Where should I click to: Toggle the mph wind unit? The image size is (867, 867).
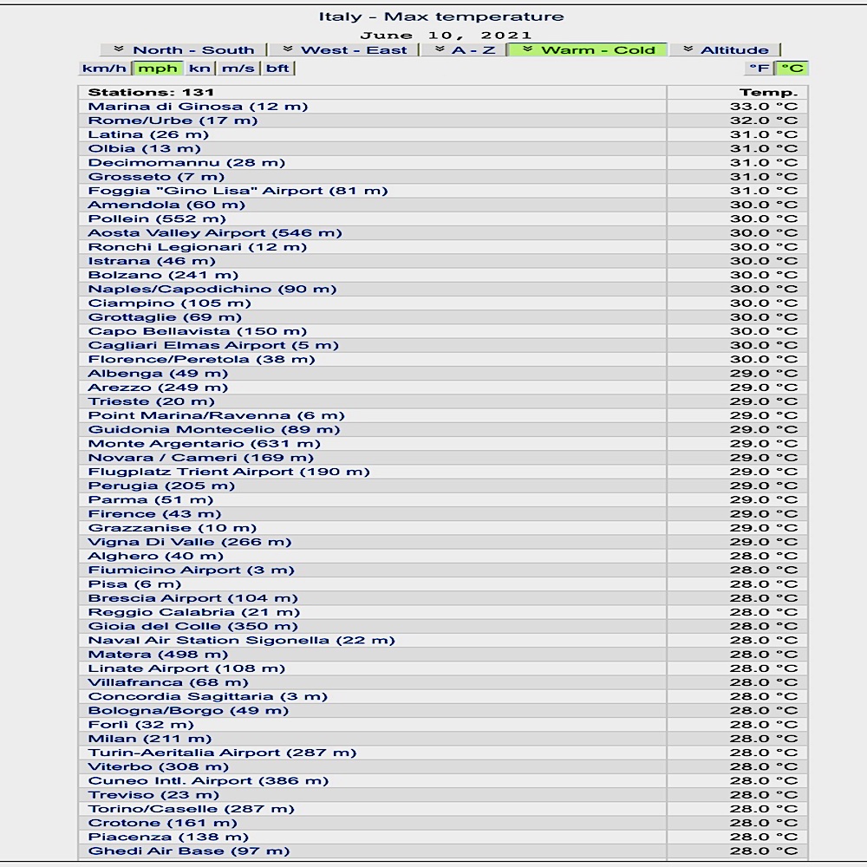pyautogui.click(x=157, y=68)
